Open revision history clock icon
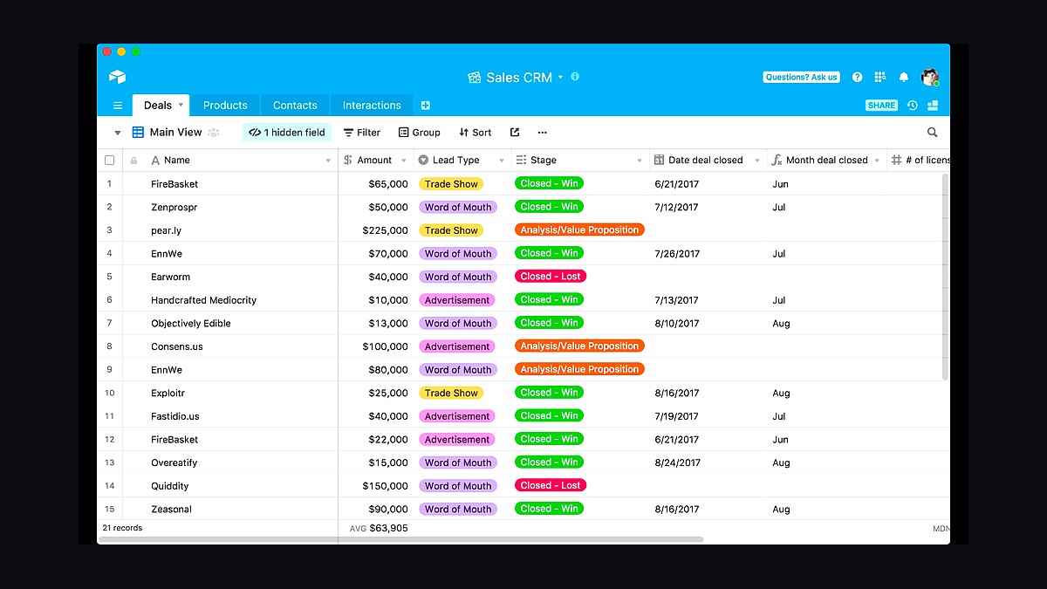This screenshot has width=1047, height=589. 913,106
